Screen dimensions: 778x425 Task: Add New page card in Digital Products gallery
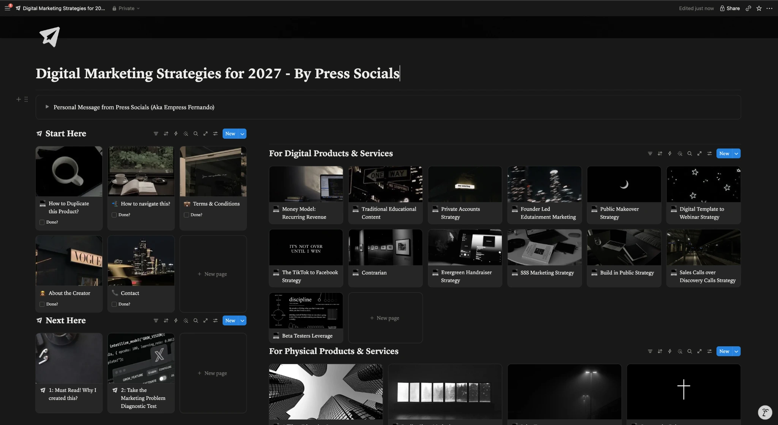tap(385, 318)
